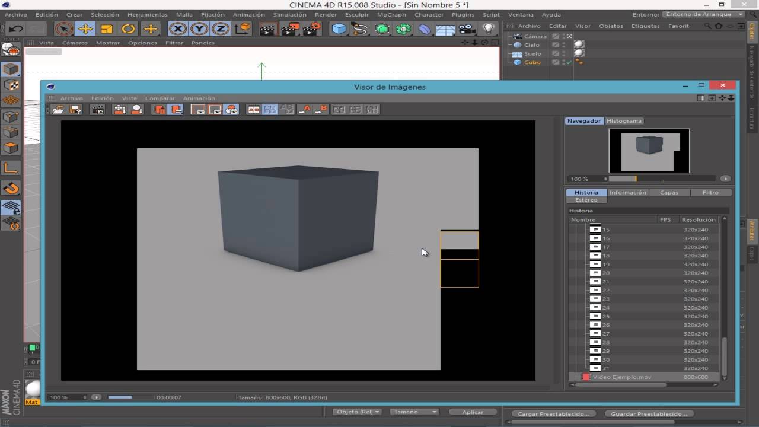Switch to the Capas tab
Image resolution: width=759 pixels, height=427 pixels.
pos(669,192)
